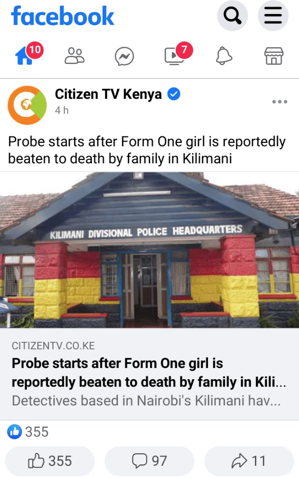The image size is (299, 478).
Task: Open the Citizen TV Kenya page name
Action: point(108,94)
